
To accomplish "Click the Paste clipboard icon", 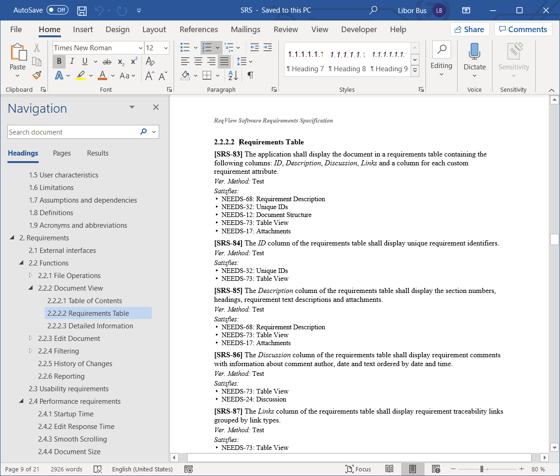I will 18,52.
